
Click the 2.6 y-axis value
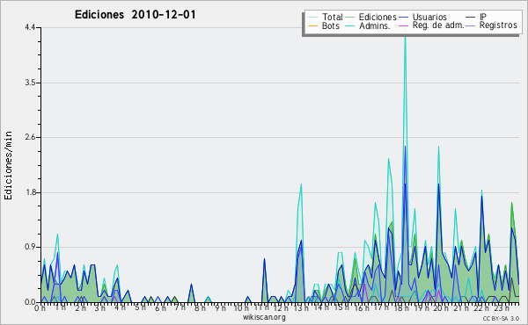(x=30, y=137)
